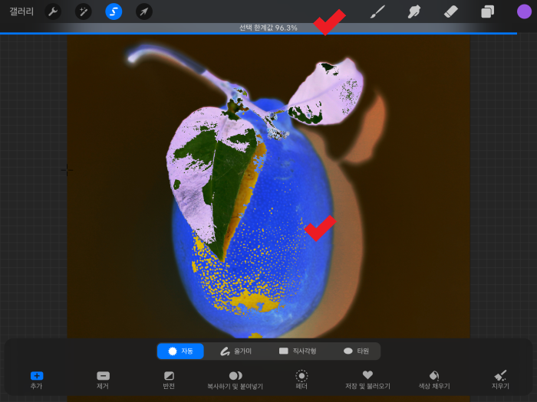This screenshot has height=402, width=537.
Task: Open the magic wand Adjustments menu
Action: tap(83, 11)
